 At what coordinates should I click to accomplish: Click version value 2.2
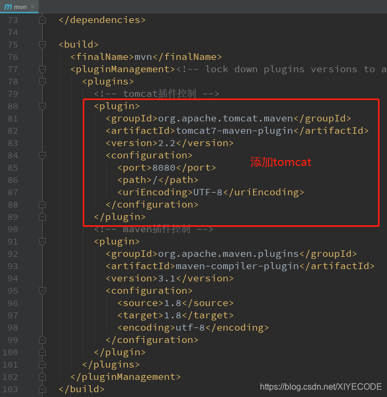(167, 143)
